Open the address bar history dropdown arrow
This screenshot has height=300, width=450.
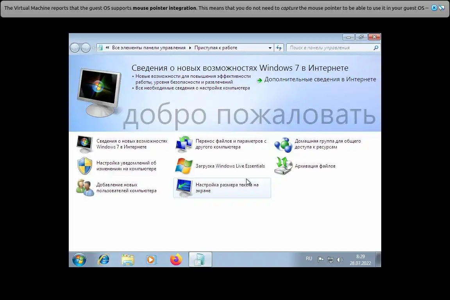pyautogui.click(x=270, y=48)
